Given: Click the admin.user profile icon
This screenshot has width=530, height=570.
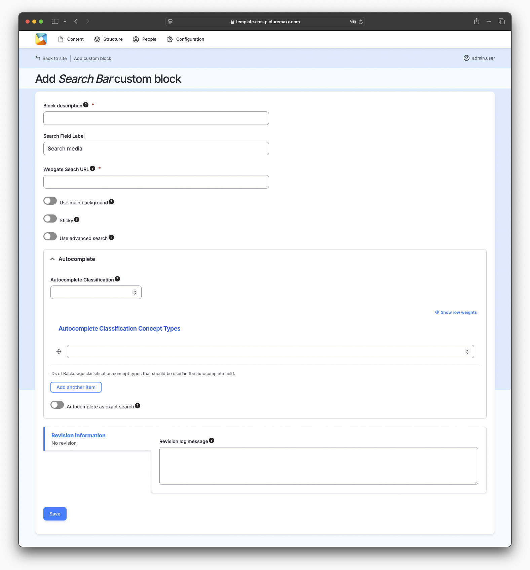Looking at the screenshot, I should [466, 58].
